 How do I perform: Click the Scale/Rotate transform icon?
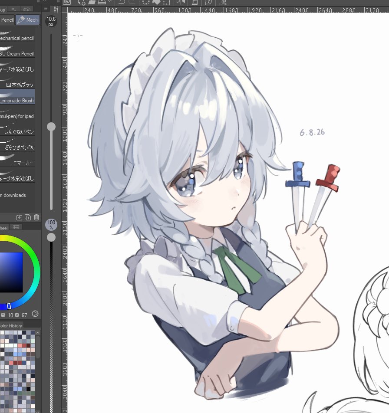click(167, 2)
